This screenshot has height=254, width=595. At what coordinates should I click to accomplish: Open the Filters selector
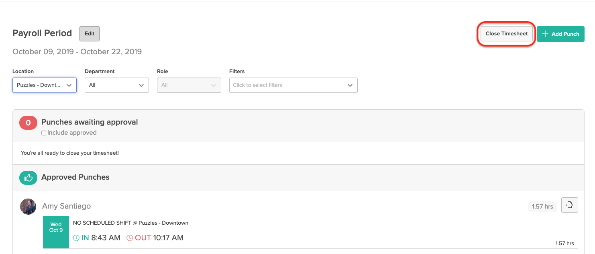coord(293,85)
